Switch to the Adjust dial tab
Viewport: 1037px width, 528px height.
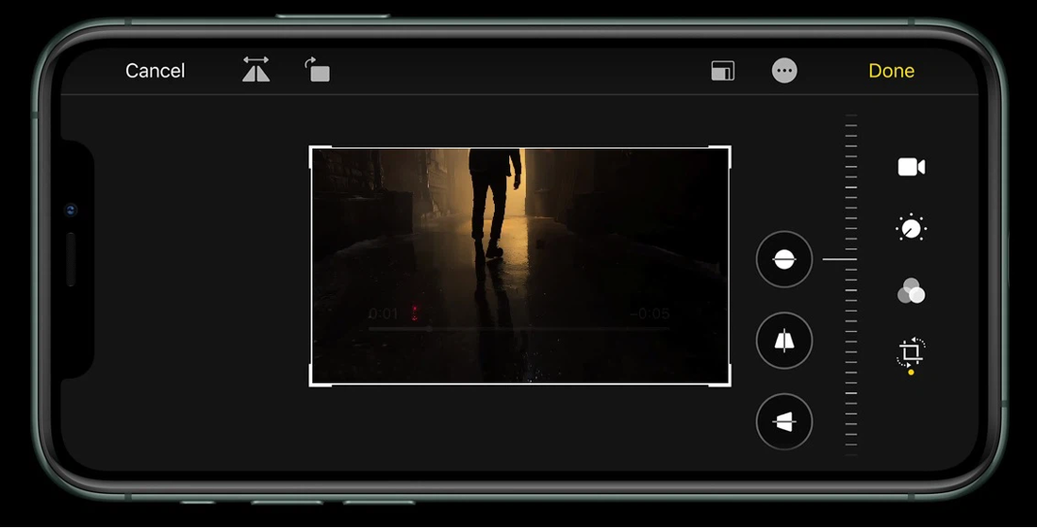click(911, 228)
